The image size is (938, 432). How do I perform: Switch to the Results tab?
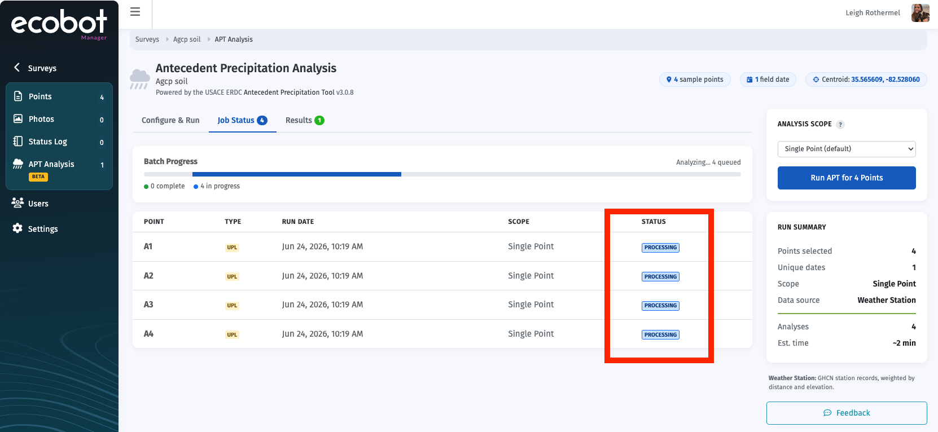coord(305,120)
